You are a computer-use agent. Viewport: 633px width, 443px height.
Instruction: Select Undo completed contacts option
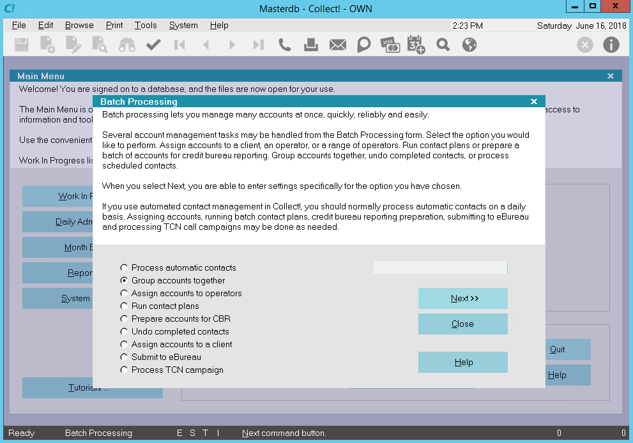174,332
